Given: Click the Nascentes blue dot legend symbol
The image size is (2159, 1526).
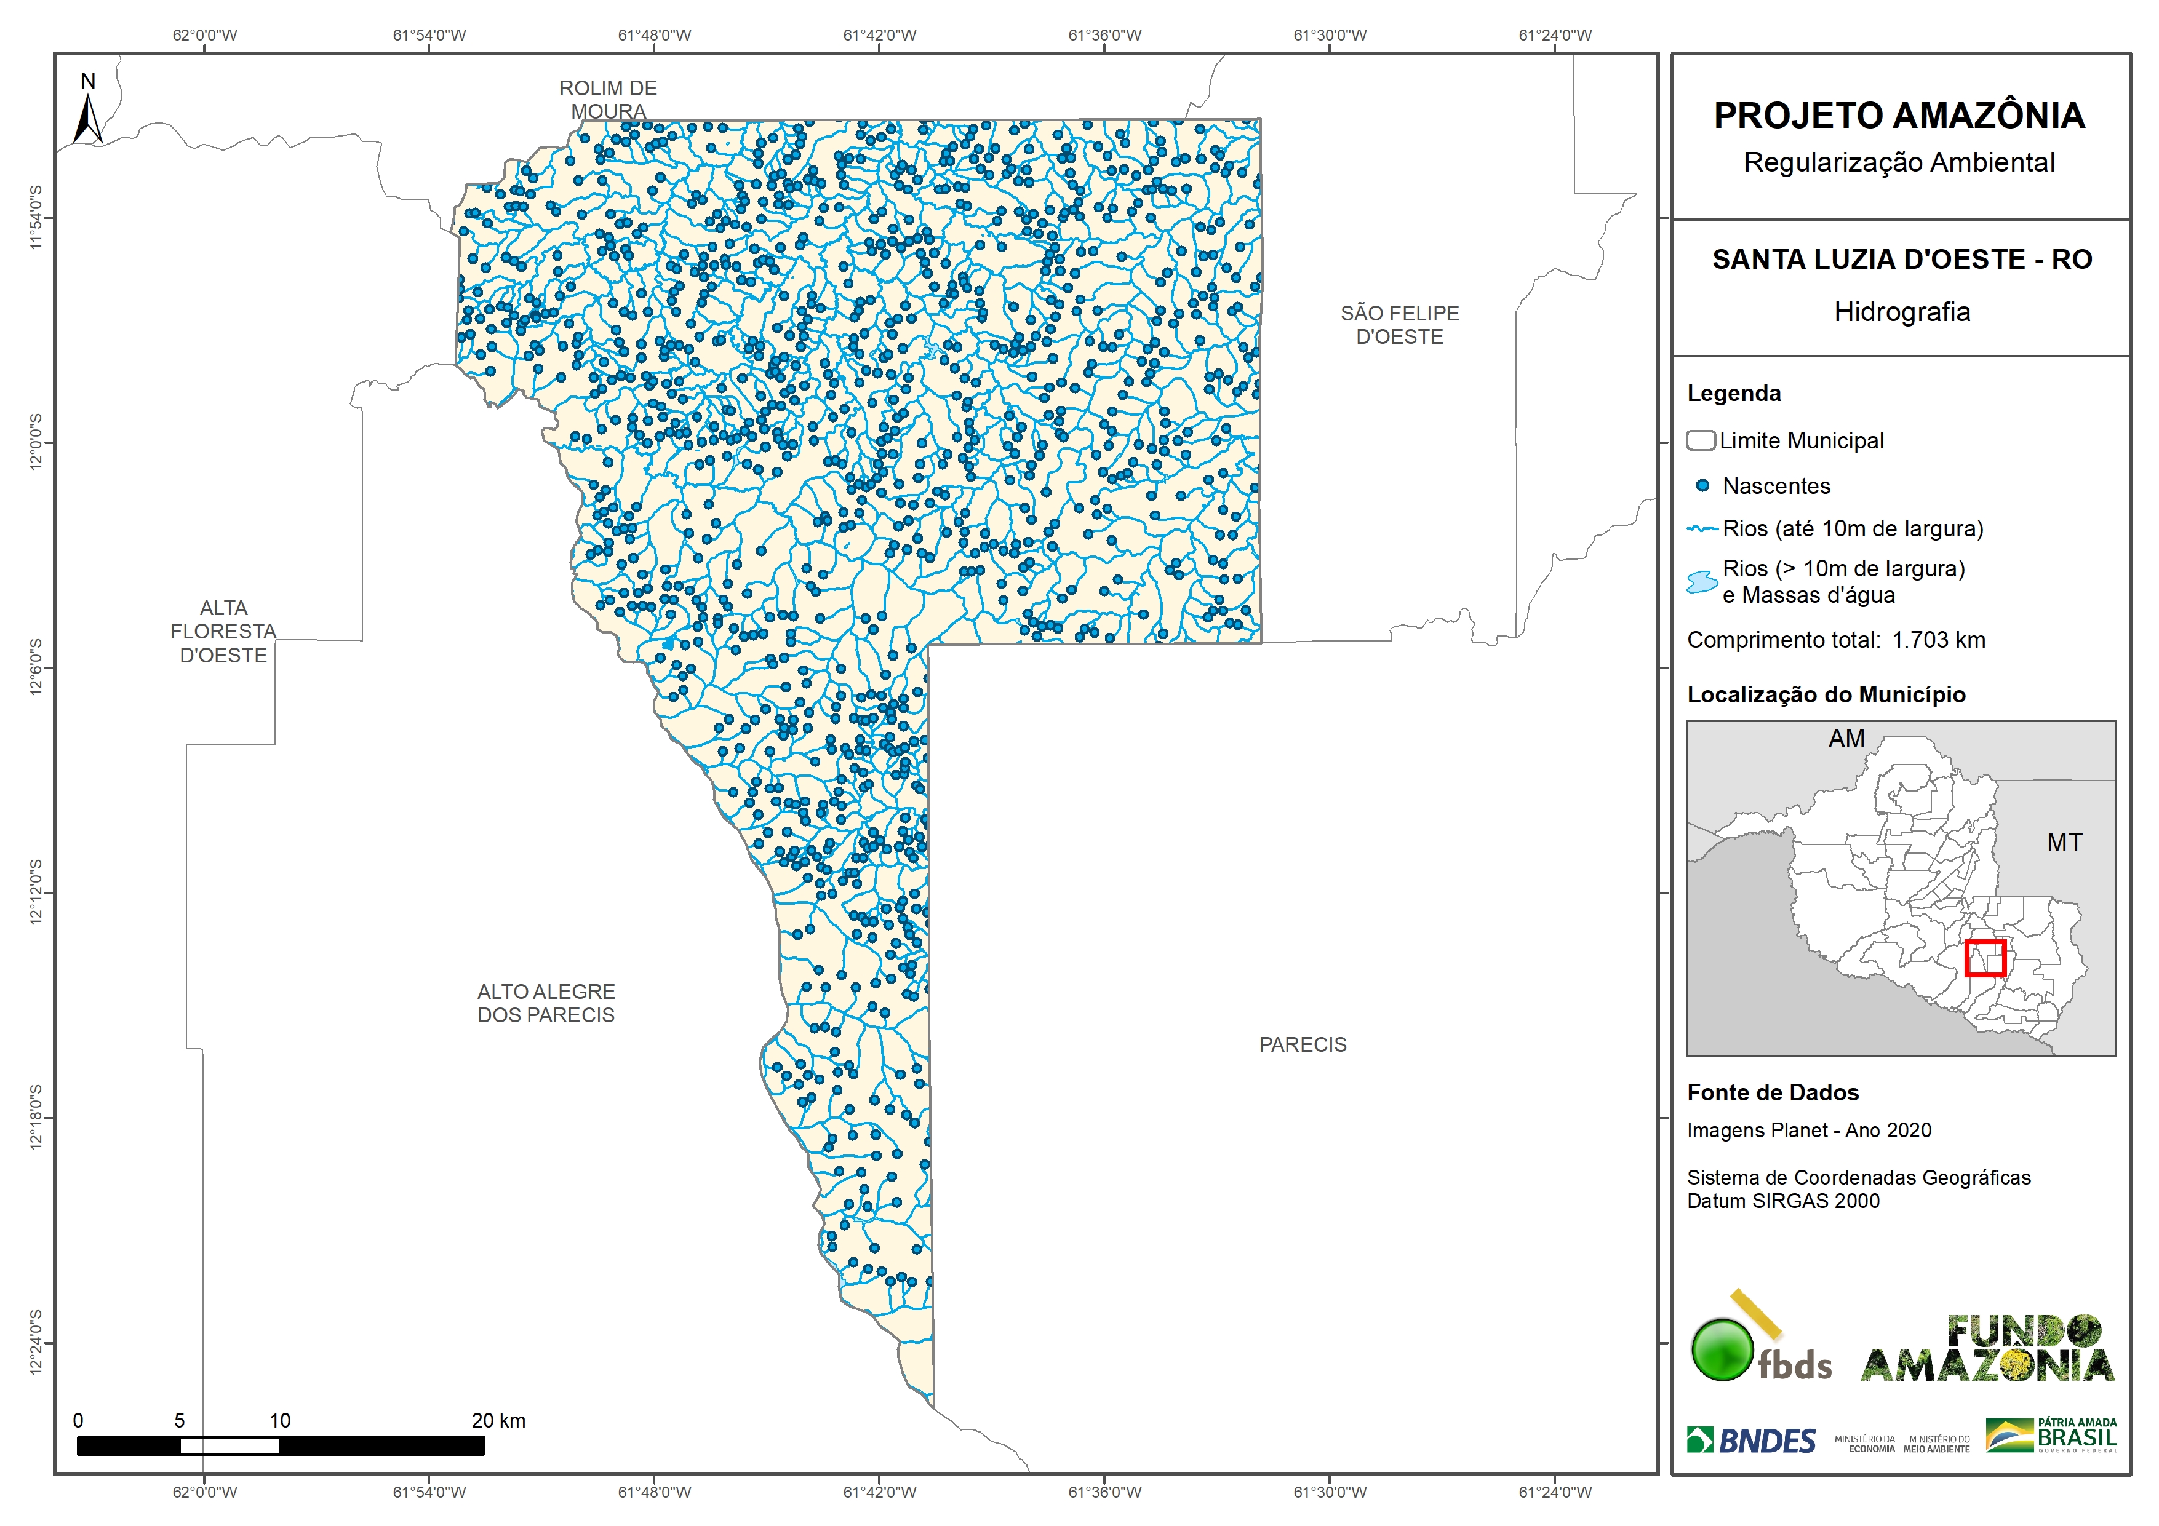Looking at the screenshot, I should [1702, 486].
